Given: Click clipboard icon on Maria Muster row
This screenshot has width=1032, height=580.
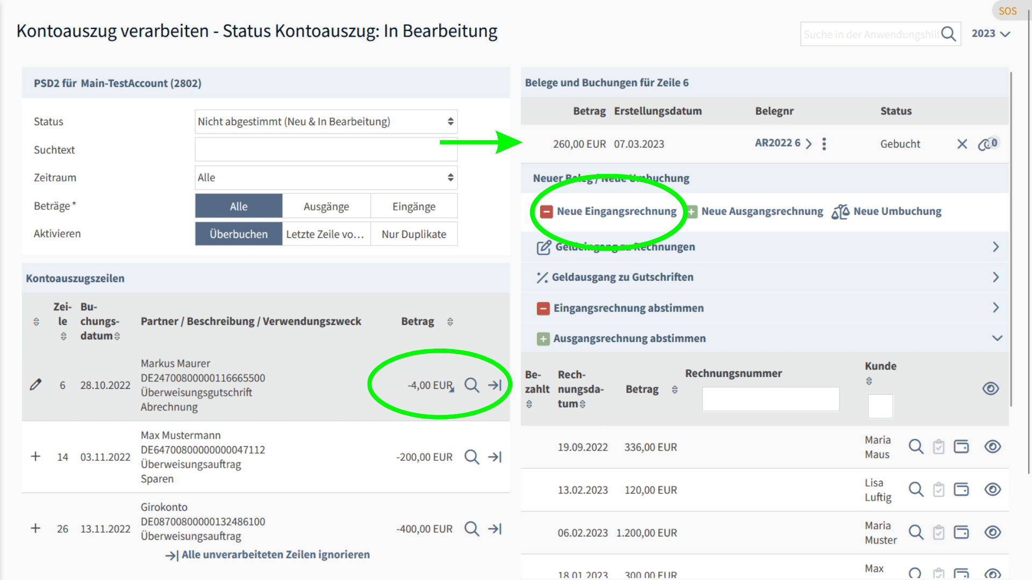Looking at the screenshot, I should pyautogui.click(x=938, y=532).
